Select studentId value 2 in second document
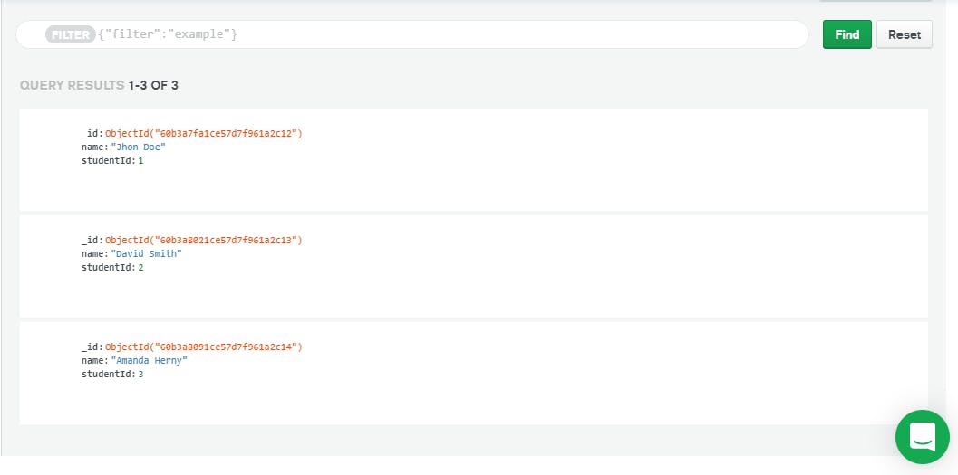This screenshot has height=475, width=958. coord(140,268)
